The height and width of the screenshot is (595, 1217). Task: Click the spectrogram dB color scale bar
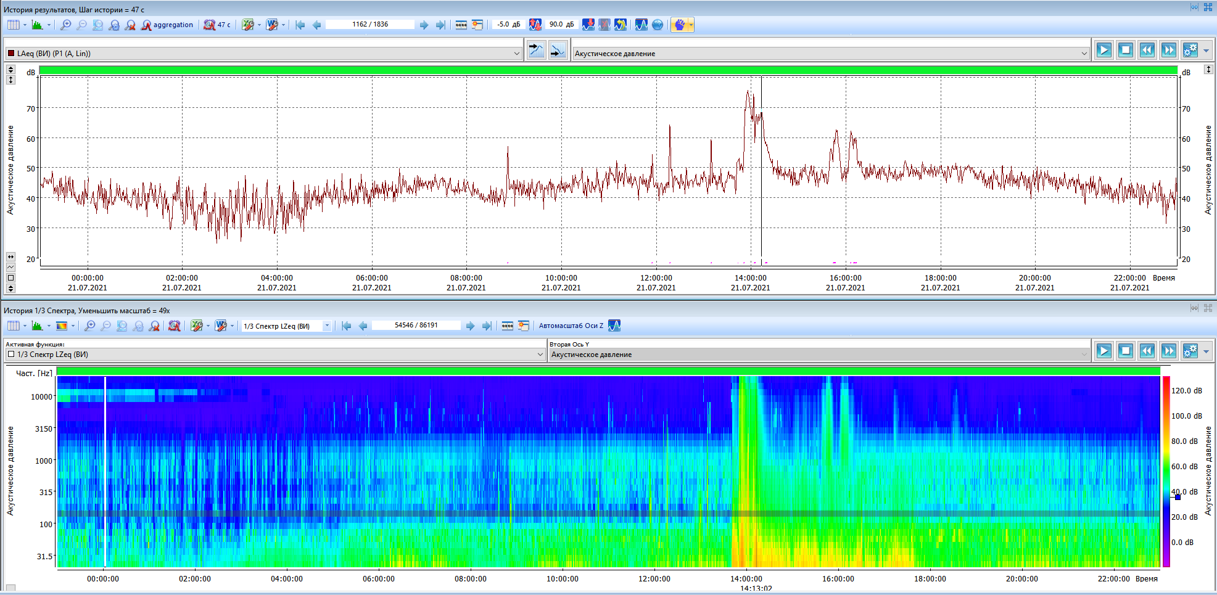point(1166,471)
